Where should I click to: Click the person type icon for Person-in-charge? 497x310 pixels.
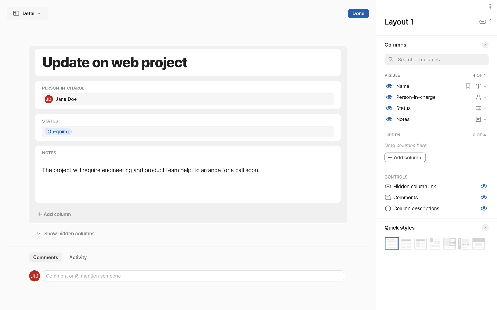478,97
